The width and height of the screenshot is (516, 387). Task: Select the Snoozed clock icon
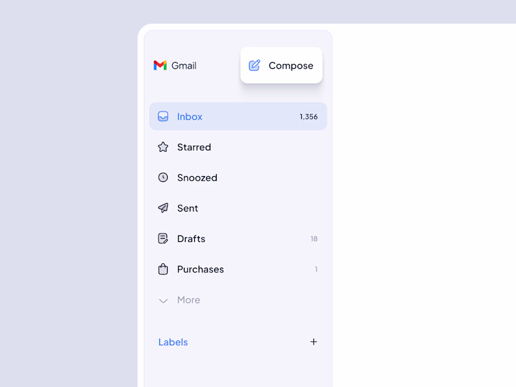(x=163, y=177)
